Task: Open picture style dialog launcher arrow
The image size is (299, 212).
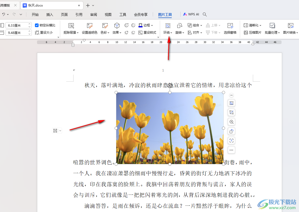Action: point(158,37)
